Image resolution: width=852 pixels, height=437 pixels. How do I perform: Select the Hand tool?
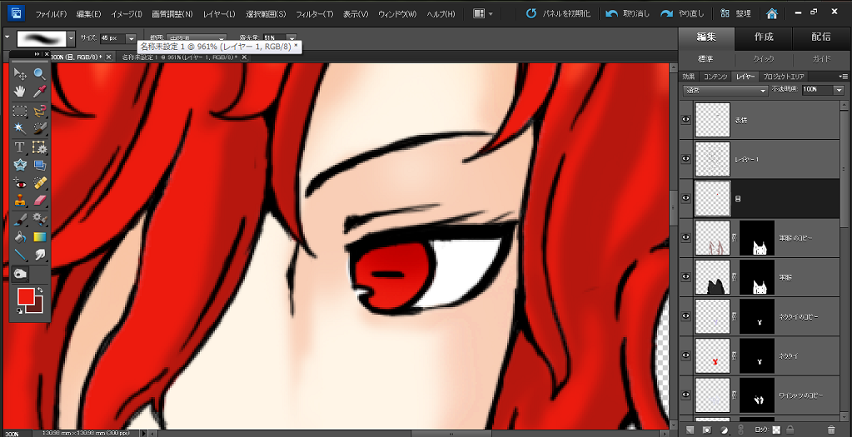pos(20,92)
